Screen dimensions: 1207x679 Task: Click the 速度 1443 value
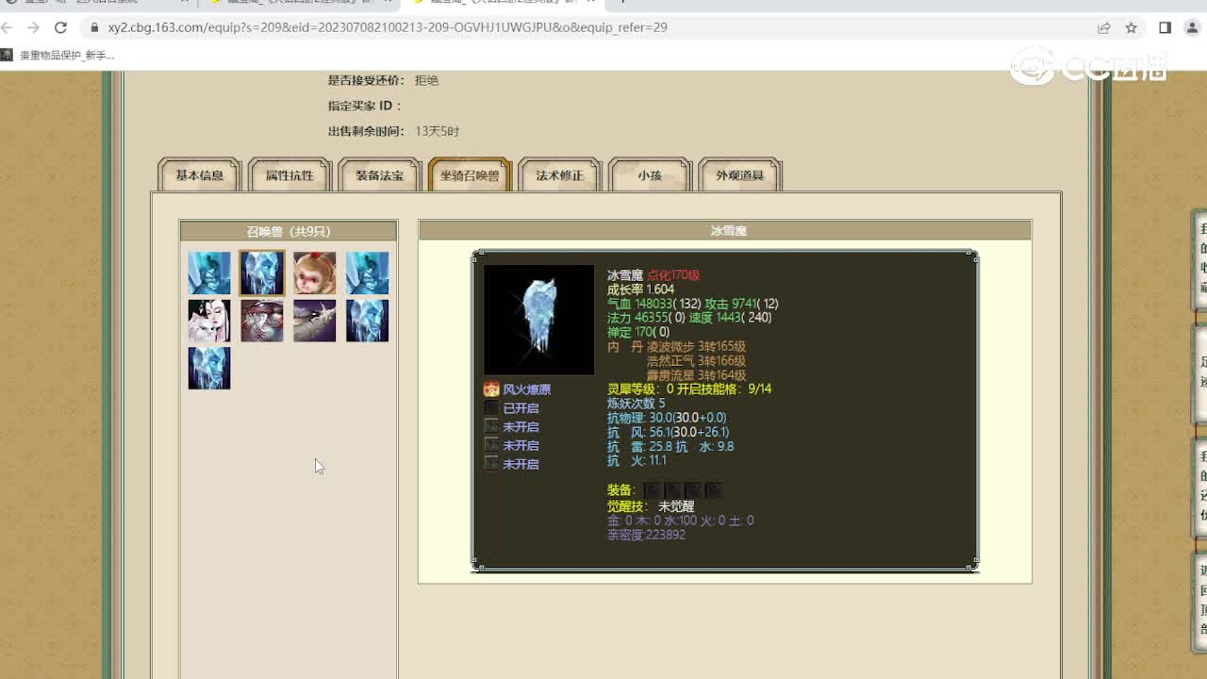pyautogui.click(x=731, y=318)
